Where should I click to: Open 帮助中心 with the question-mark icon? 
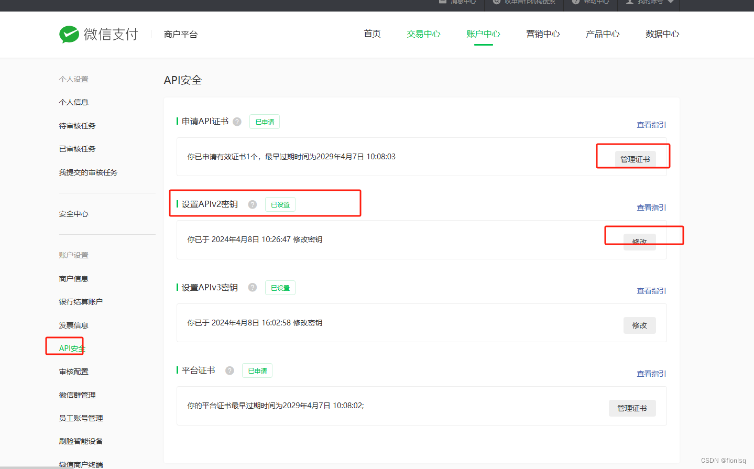point(575,3)
